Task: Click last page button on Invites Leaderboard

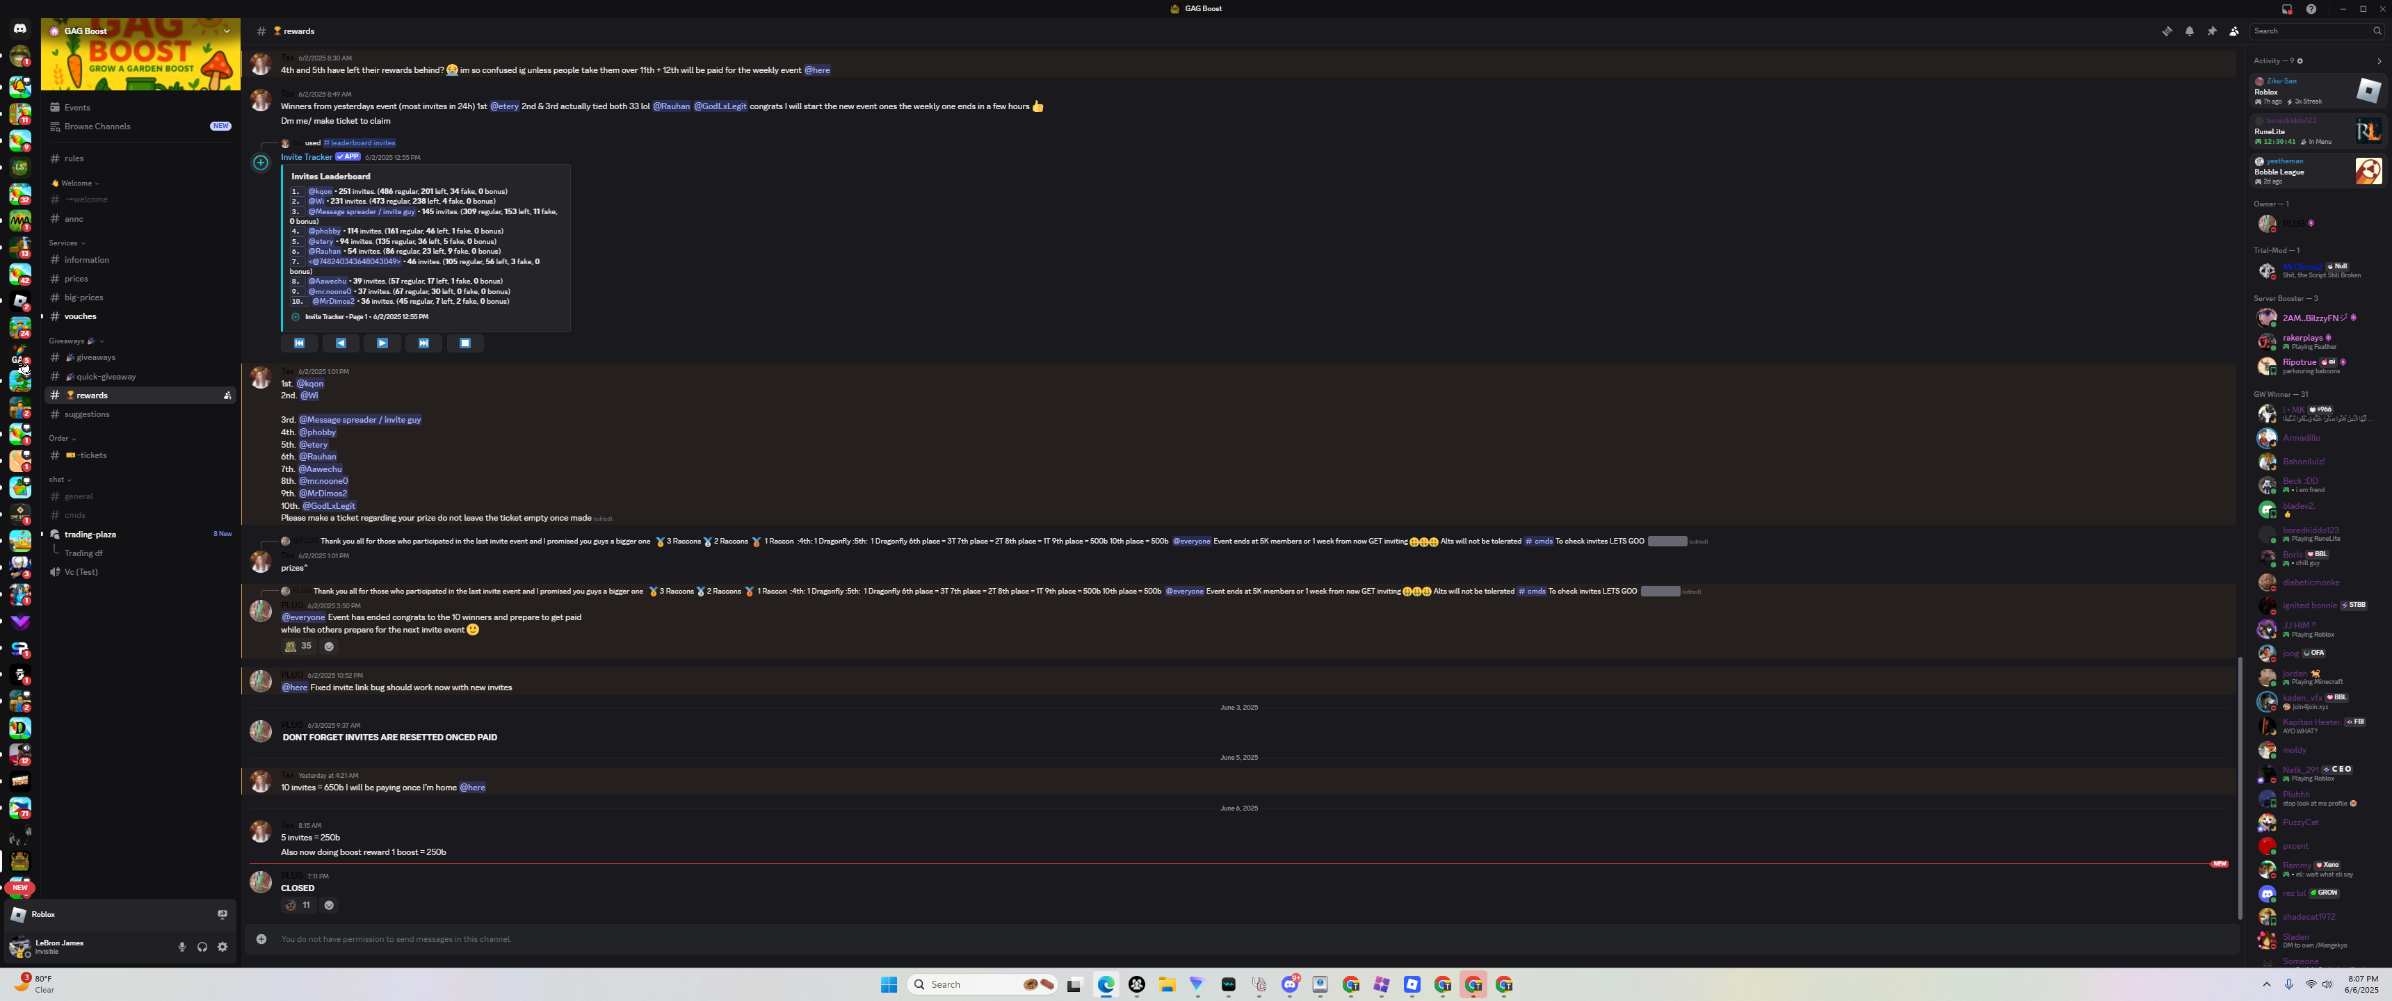Action: pyautogui.click(x=423, y=343)
